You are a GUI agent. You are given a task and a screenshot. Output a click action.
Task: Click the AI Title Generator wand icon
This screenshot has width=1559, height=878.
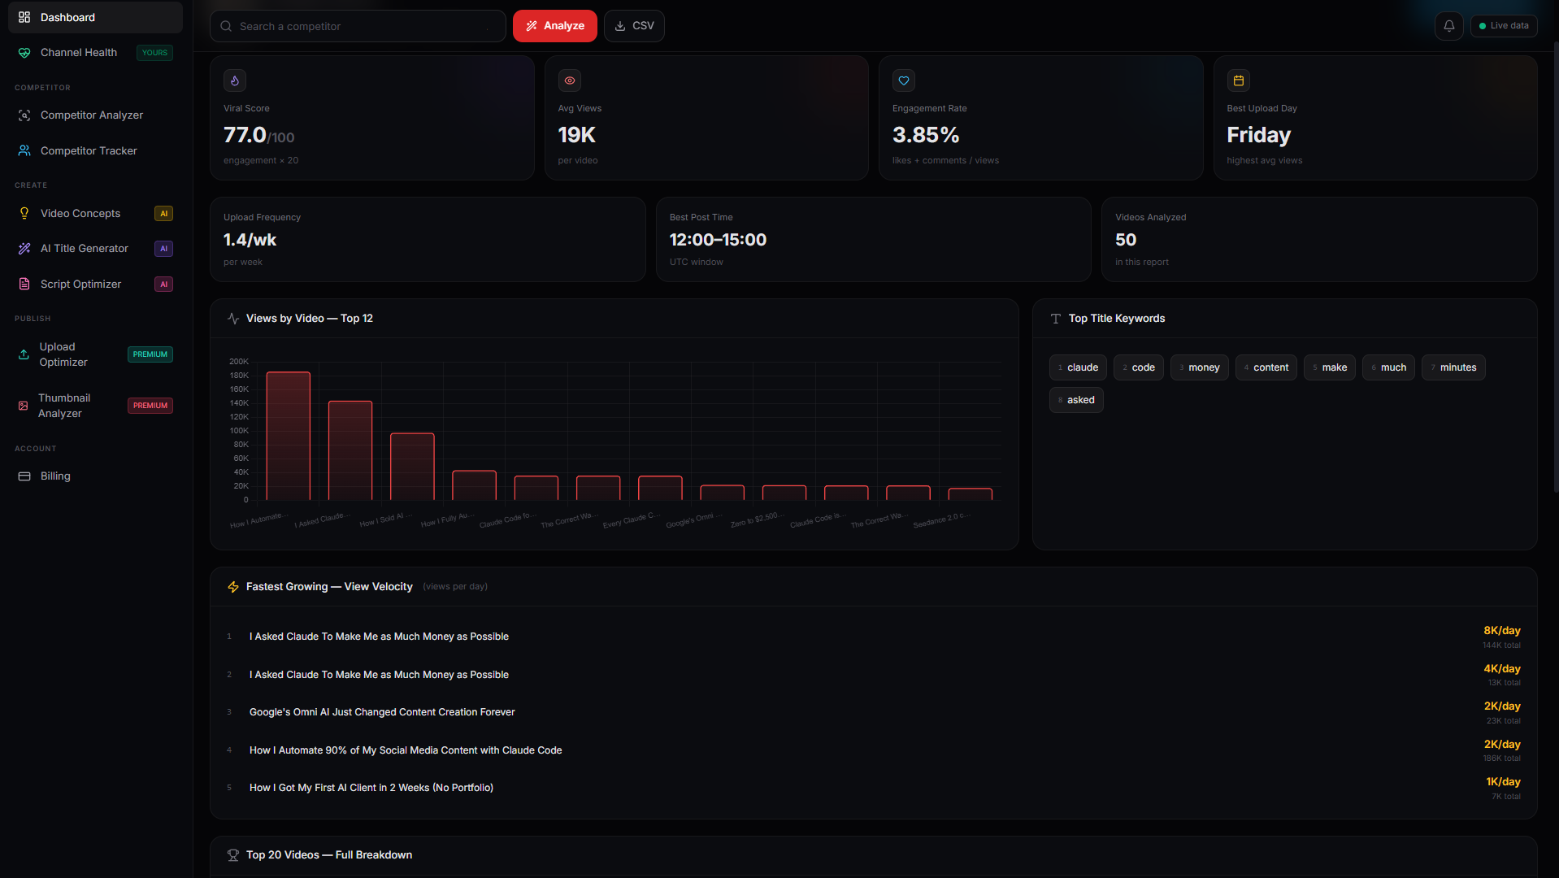[24, 249]
